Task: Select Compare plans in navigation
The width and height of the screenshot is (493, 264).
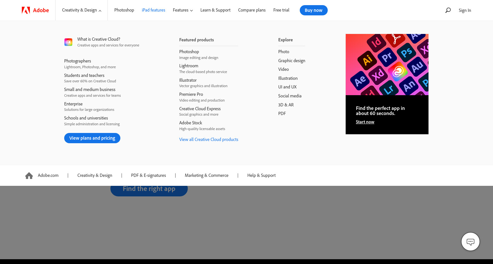Action: [x=252, y=10]
